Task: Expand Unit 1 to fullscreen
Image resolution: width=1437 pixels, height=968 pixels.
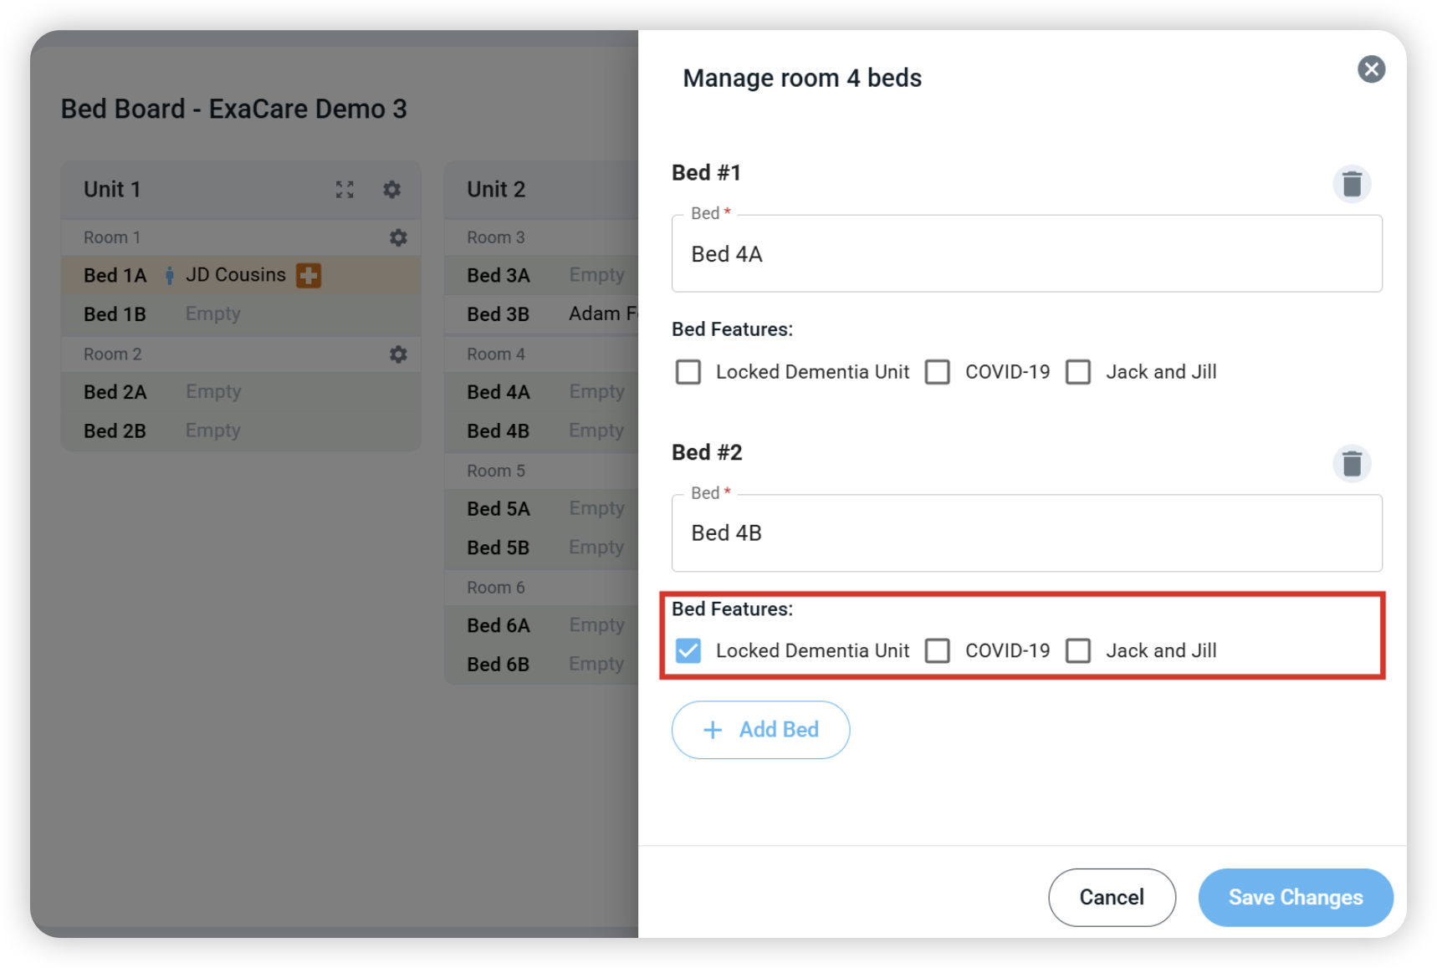Action: [345, 190]
